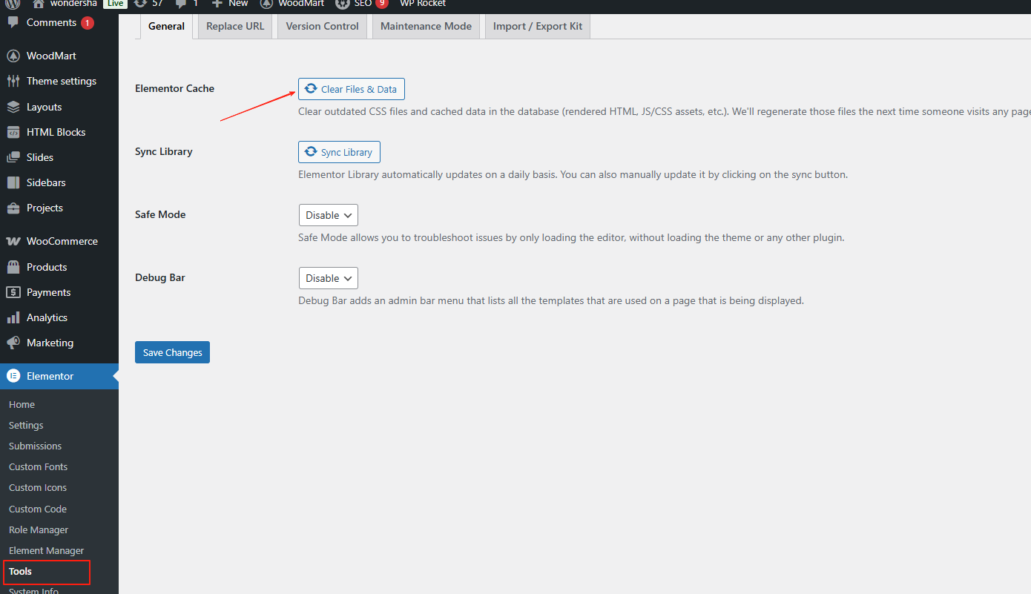Image resolution: width=1031 pixels, height=594 pixels.
Task: Switch to the Replace URL tab
Action: coord(234,26)
